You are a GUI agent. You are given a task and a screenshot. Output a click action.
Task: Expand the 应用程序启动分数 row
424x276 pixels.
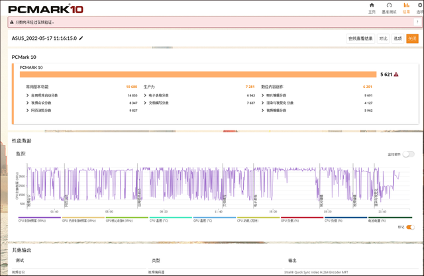pyautogui.click(x=28, y=95)
